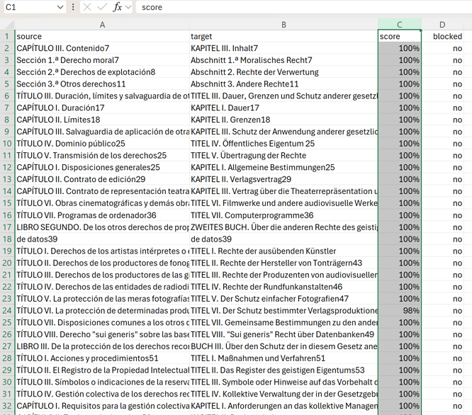Select cell 'CAPÍTULO III. Contenido7'
This screenshot has height=415, width=472.
(102, 48)
